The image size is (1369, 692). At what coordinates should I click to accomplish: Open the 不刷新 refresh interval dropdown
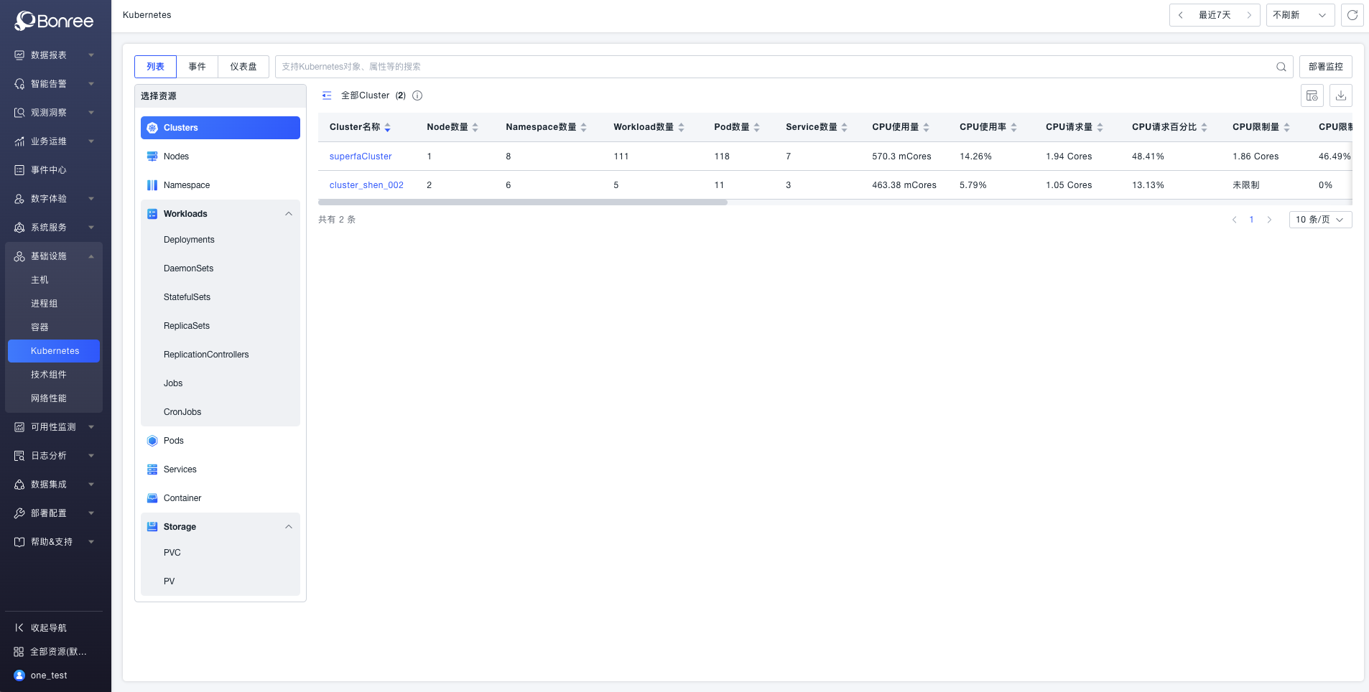1299,15
